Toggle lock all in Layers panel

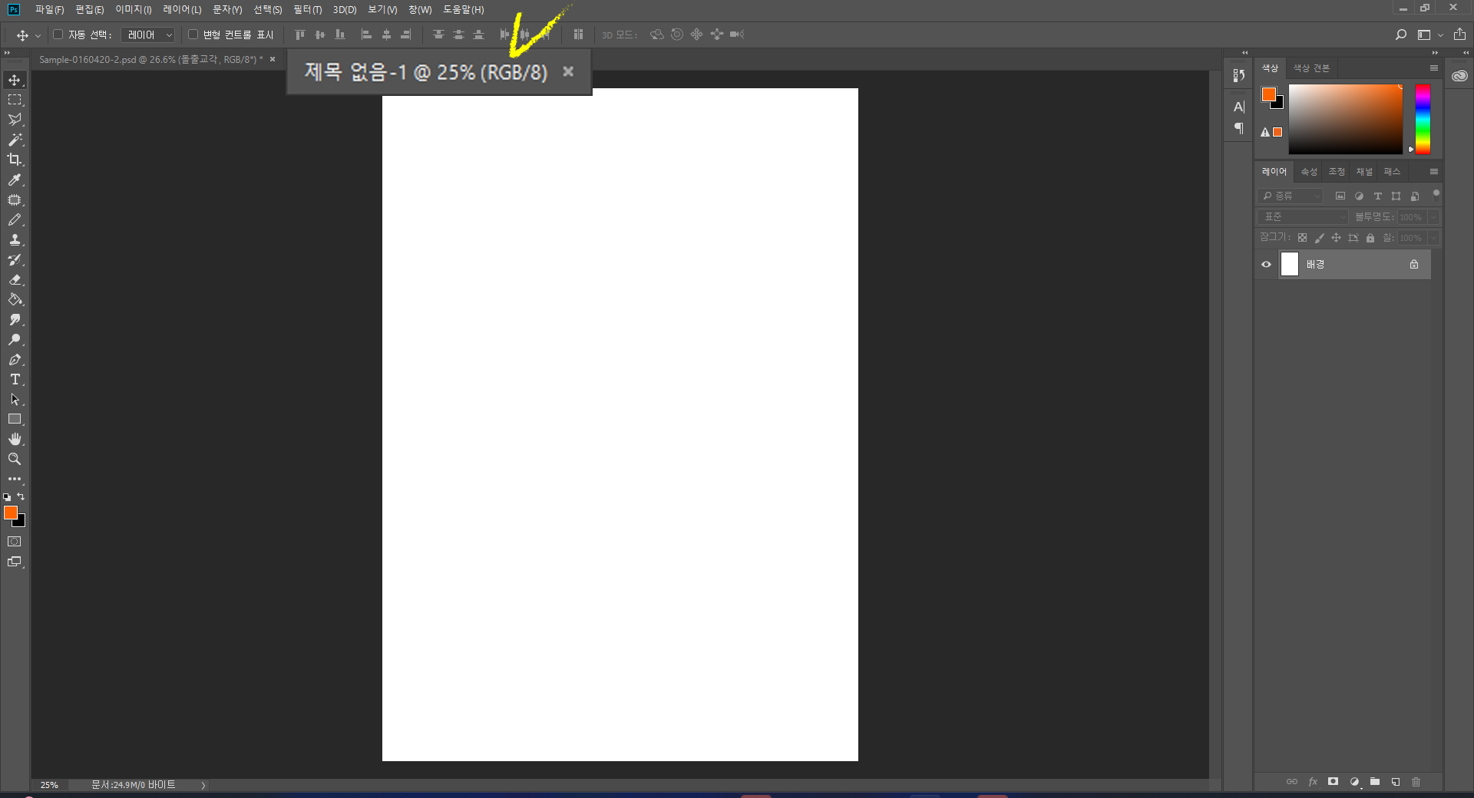[1370, 238]
